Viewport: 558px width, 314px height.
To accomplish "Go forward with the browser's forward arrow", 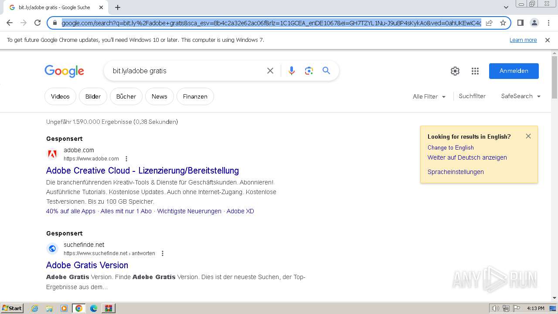I will pyautogui.click(x=24, y=23).
